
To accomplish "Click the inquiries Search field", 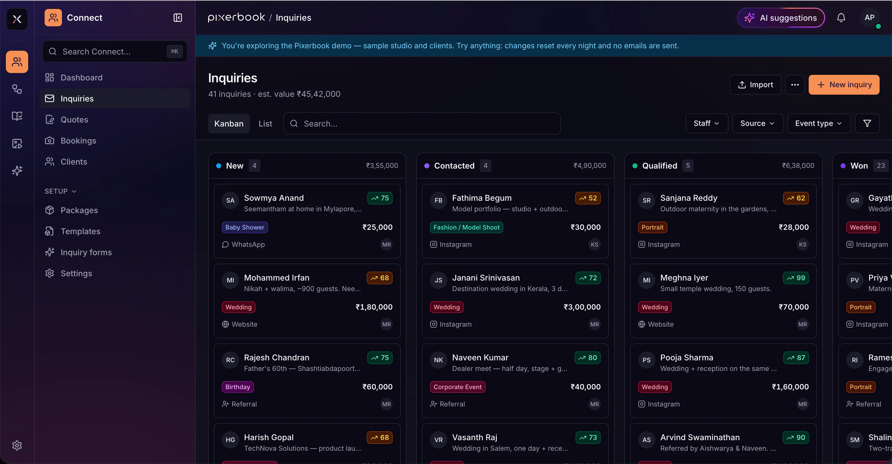I will pyautogui.click(x=422, y=123).
